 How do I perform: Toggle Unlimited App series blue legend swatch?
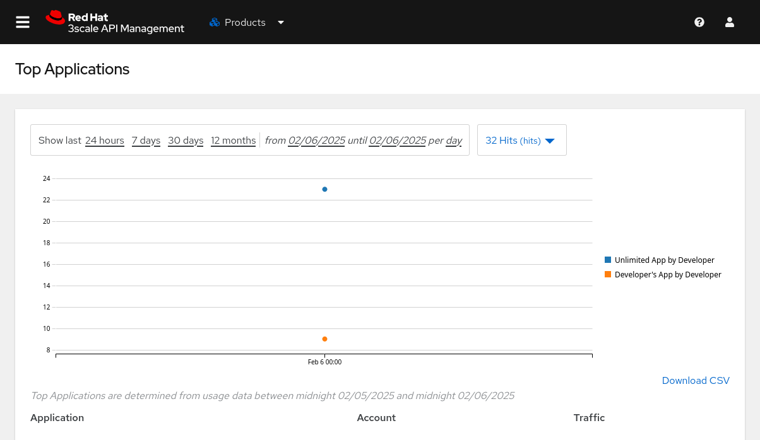pos(608,260)
